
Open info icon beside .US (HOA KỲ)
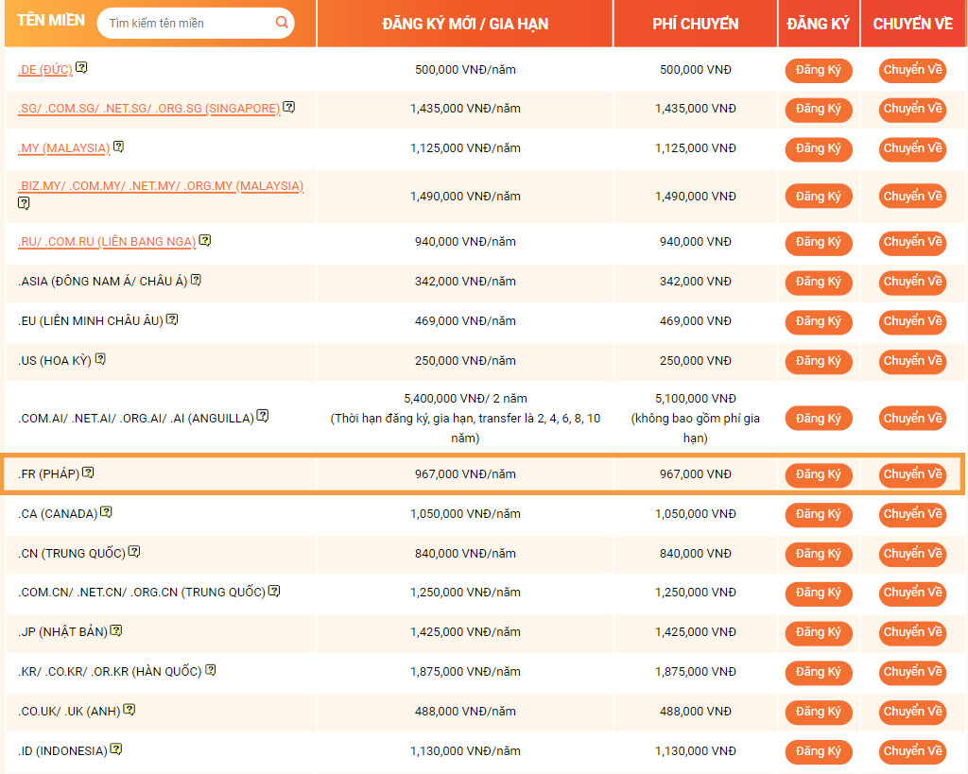100,358
